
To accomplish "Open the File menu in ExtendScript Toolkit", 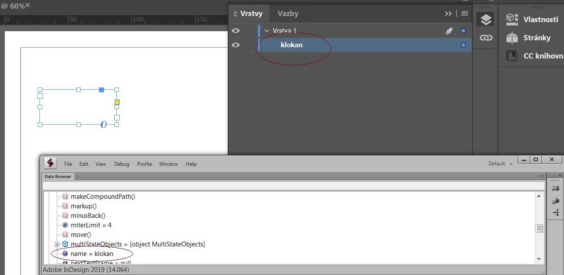I will (x=68, y=164).
